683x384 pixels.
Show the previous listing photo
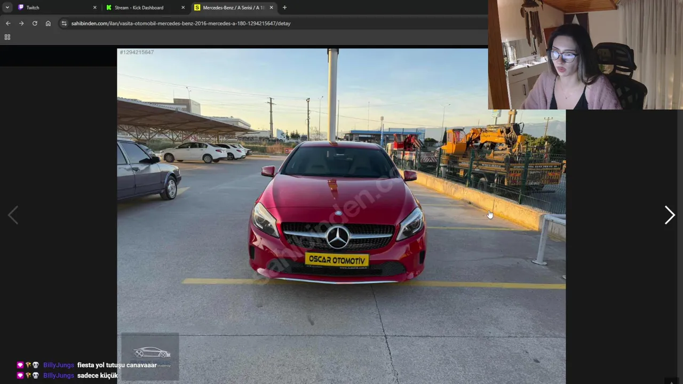13,215
